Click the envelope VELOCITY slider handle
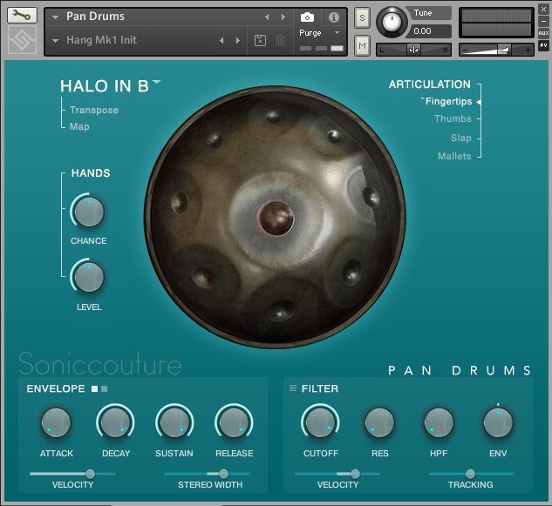This screenshot has width=552, height=506. (x=90, y=474)
